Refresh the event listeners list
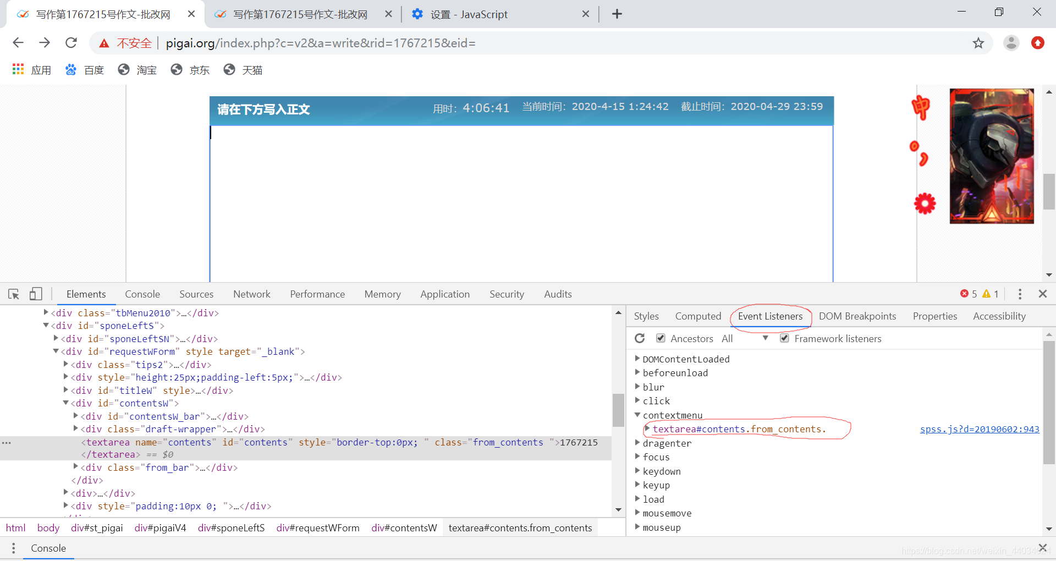 click(640, 338)
